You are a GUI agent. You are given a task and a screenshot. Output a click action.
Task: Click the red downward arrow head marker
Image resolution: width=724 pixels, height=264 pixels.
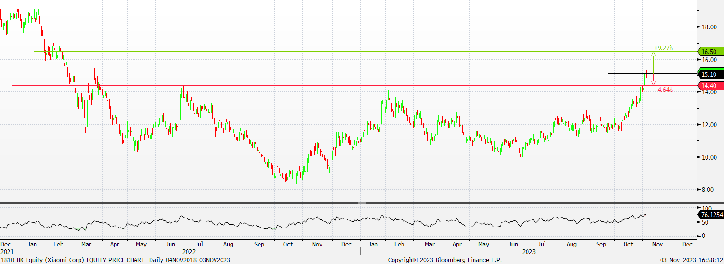tap(653, 83)
